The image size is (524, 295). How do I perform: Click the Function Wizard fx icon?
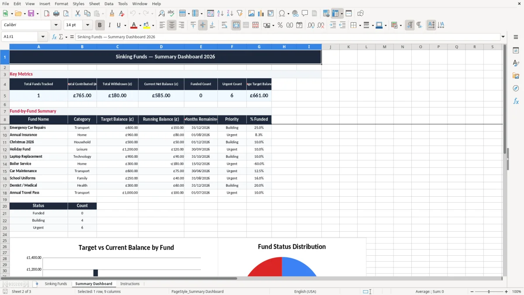[54, 37]
